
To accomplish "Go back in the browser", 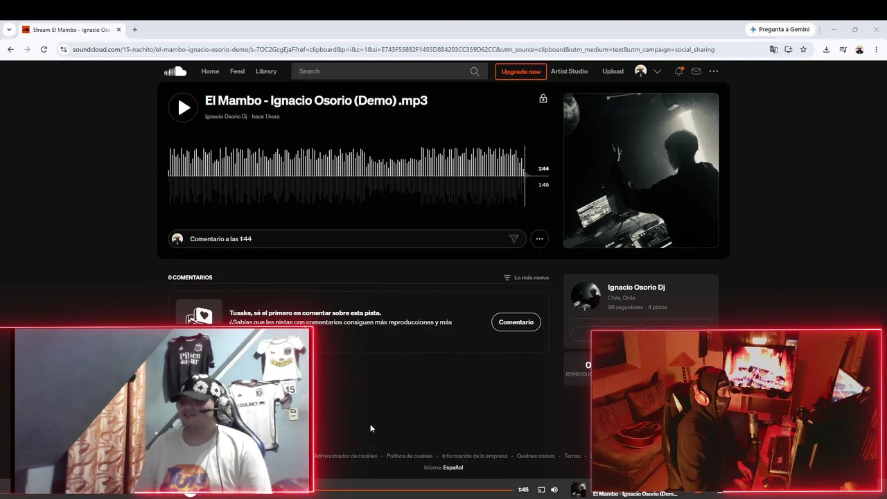I will [x=10, y=50].
